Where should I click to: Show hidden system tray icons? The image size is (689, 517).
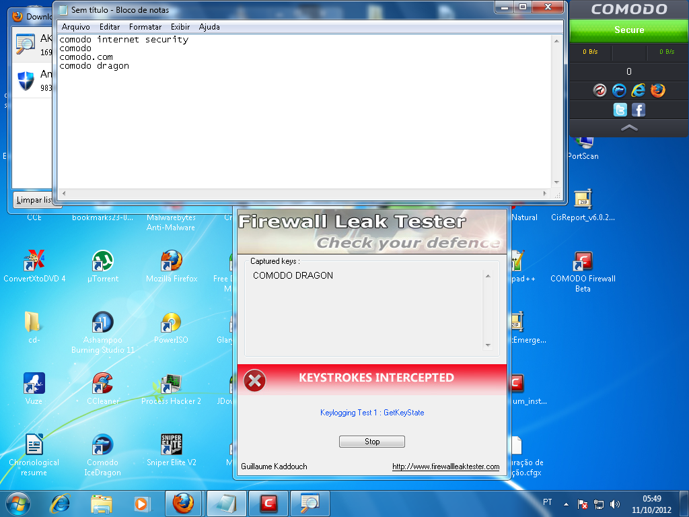[566, 504]
